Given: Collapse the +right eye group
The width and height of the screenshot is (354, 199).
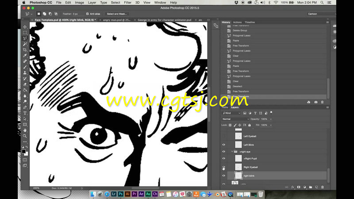Looking at the screenshot, I should click(x=232, y=152).
